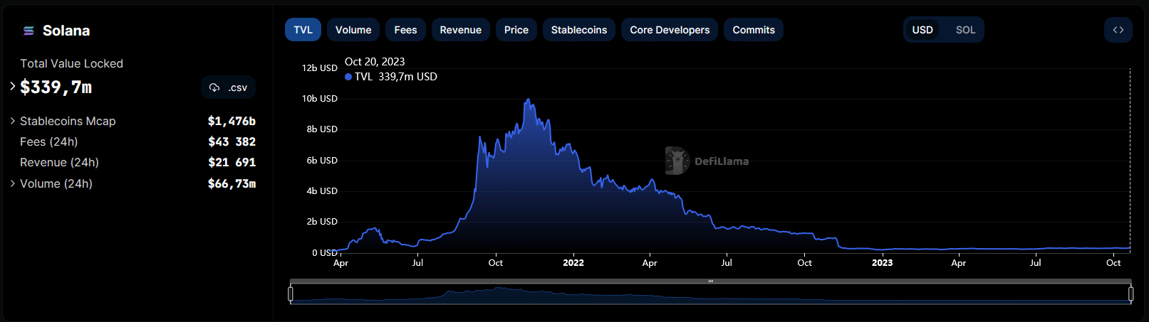
Task: Click the embed chart code icon
Action: click(1118, 30)
